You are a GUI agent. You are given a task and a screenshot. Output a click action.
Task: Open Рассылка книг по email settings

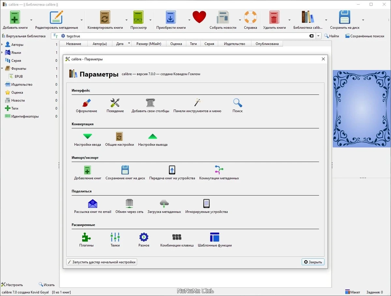click(93, 206)
